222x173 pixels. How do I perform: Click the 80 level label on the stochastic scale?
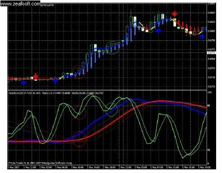pyautogui.click(x=209, y=106)
